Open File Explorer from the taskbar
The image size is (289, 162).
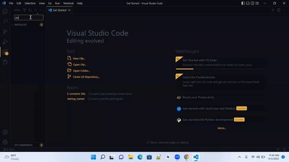click(131, 157)
